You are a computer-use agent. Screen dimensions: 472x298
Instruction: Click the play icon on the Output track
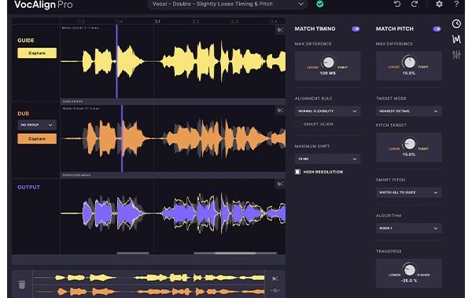[280, 184]
